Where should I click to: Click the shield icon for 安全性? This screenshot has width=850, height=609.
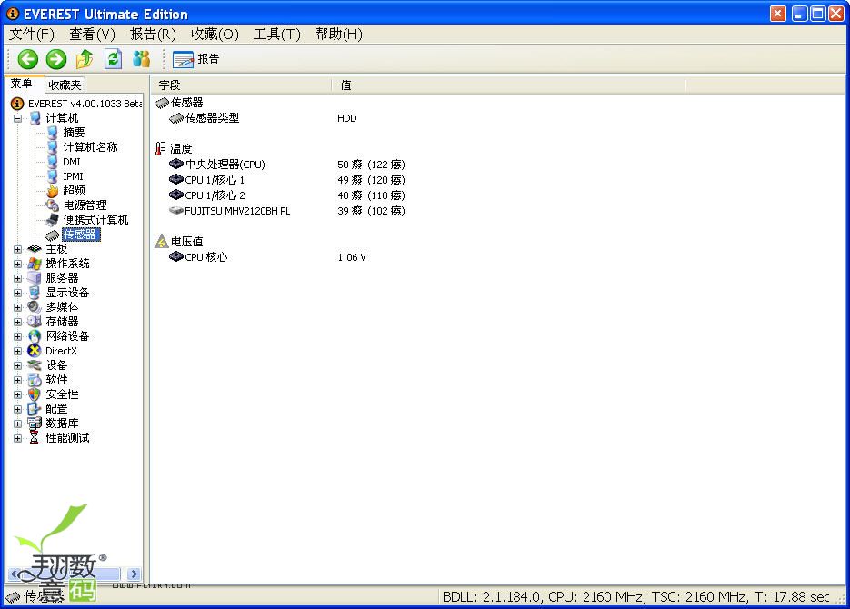(x=35, y=394)
